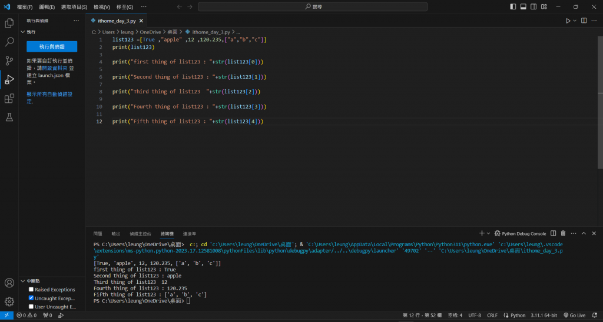The width and height of the screenshot is (603, 322).
Task: Open editor More Actions ellipsis
Action: point(594,21)
